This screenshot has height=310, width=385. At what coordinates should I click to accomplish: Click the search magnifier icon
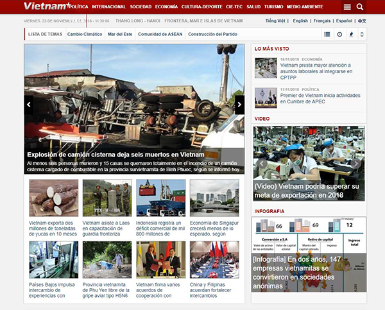coord(360,7)
